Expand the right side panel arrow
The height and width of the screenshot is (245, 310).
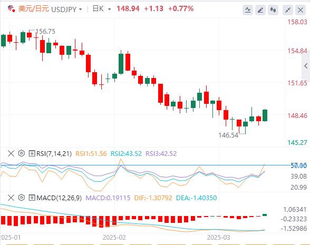click(306, 66)
